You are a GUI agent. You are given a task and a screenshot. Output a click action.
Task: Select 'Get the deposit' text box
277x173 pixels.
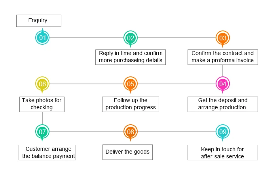click(222, 104)
